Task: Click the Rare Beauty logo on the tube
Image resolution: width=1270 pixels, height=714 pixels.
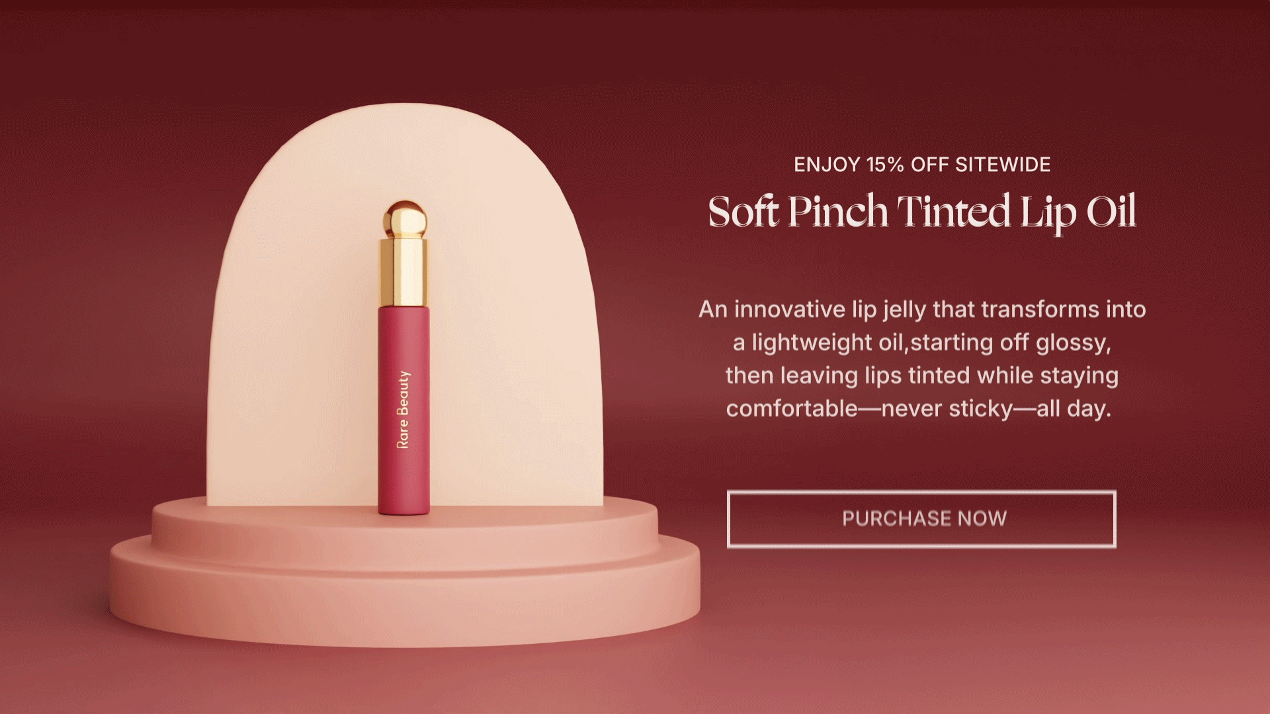Action: (x=403, y=410)
